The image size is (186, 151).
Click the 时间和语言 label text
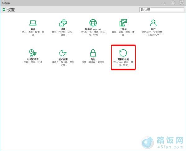33,59
